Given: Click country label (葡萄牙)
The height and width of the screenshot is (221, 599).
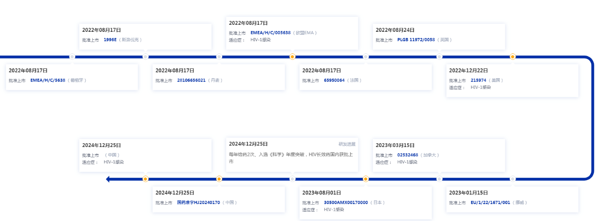Looking at the screenshot, I should click(x=77, y=81).
